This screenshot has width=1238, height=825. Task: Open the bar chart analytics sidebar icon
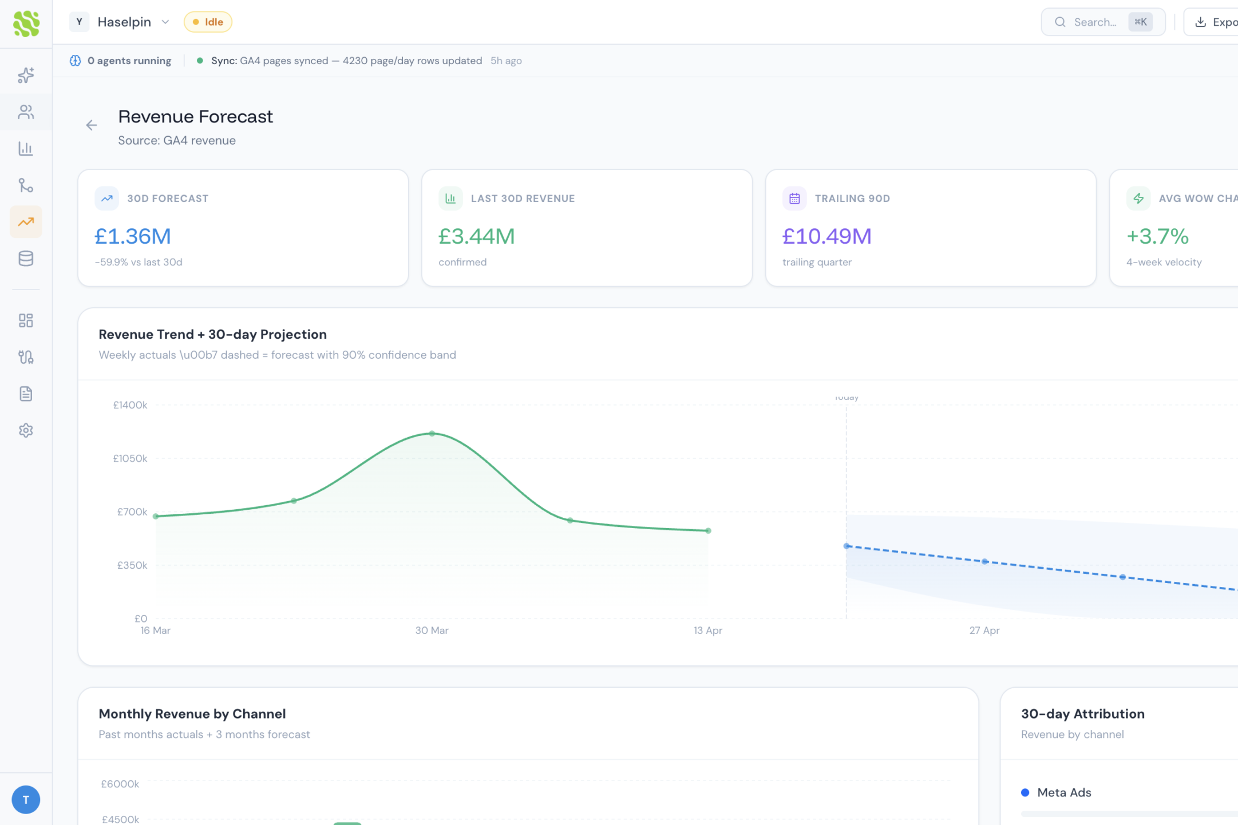tap(26, 149)
